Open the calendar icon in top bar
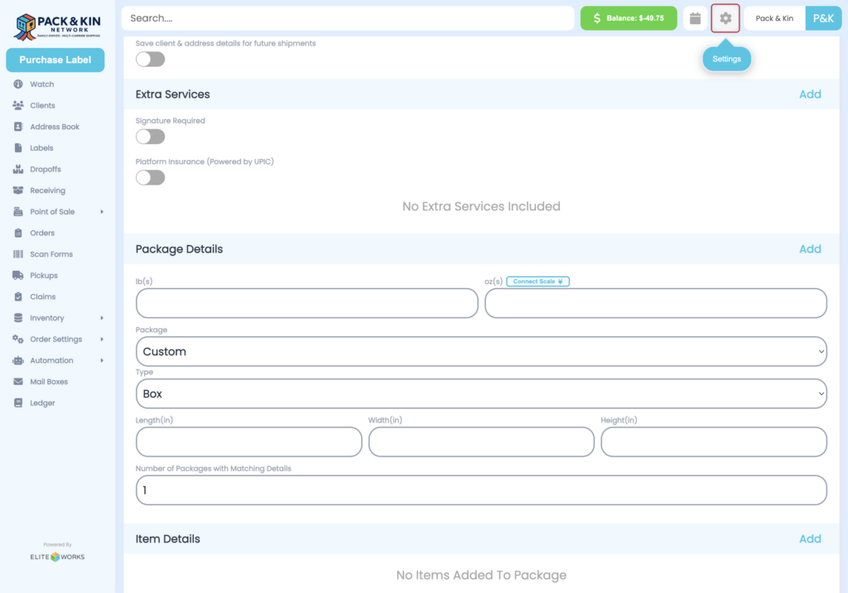This screenshot has height=593, width=848. pos(696,18)
